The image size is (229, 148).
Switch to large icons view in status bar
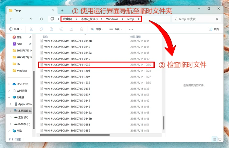tap(220, 140)
